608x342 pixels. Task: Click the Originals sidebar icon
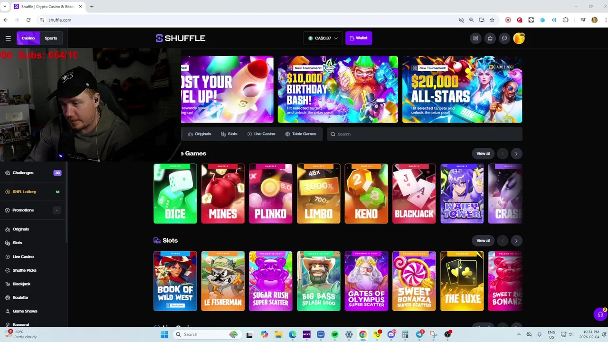(x=8, y=229)
